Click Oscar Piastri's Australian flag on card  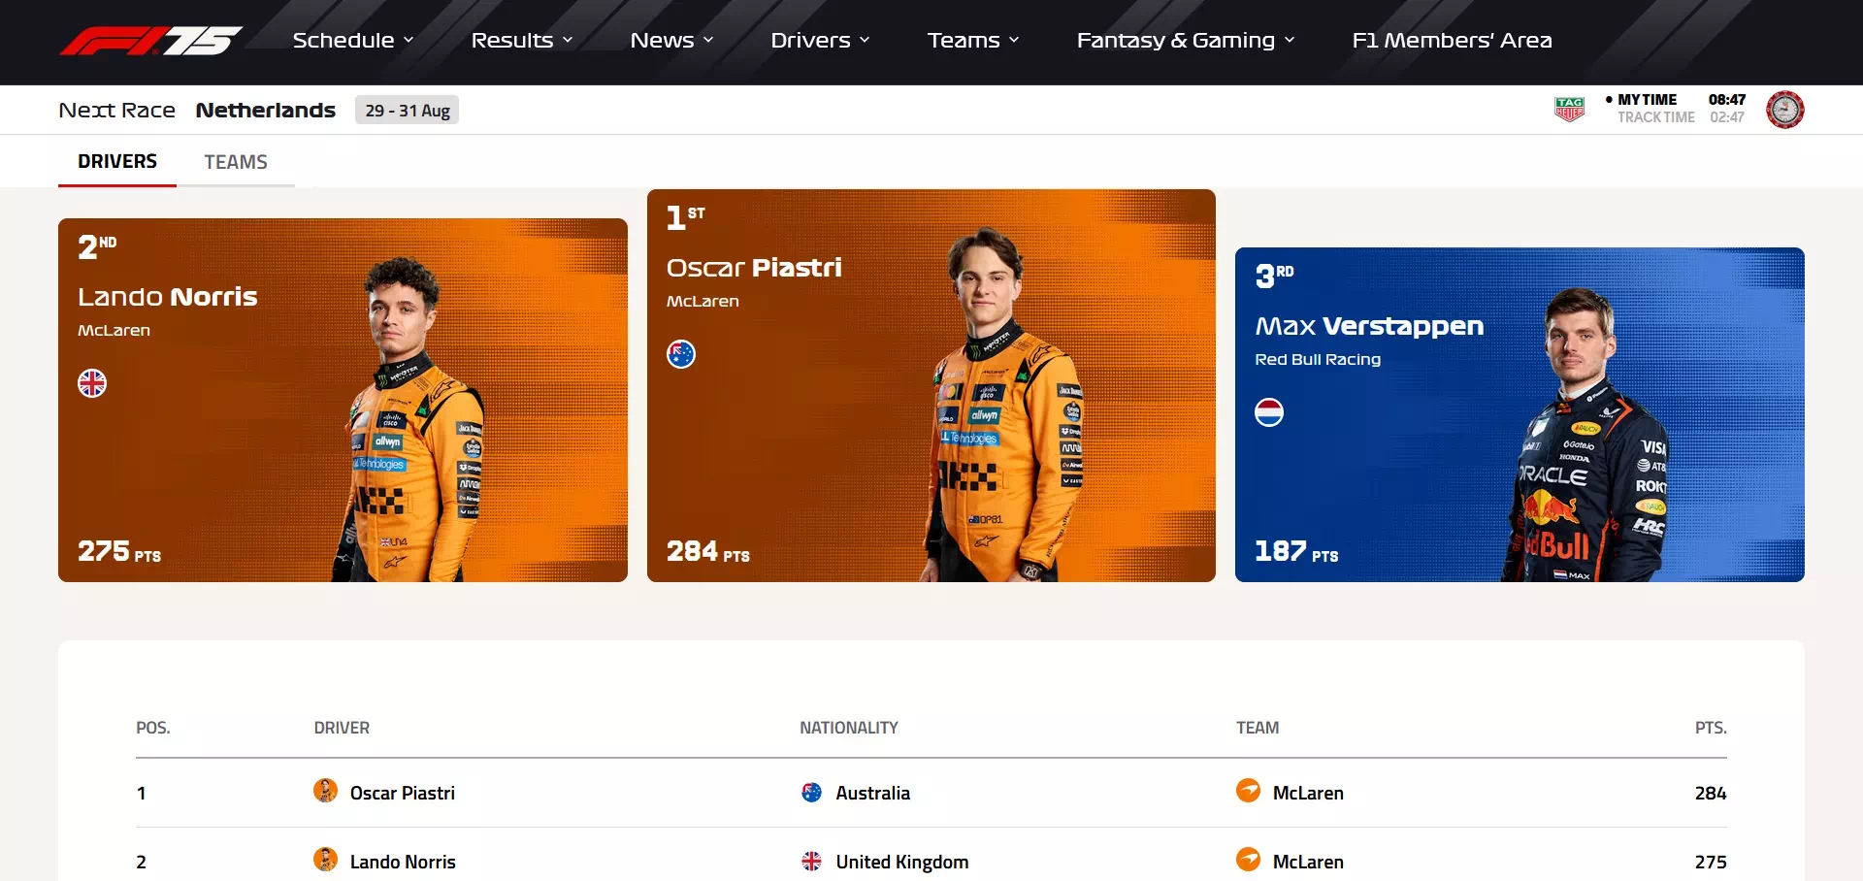tap(681, 354)
